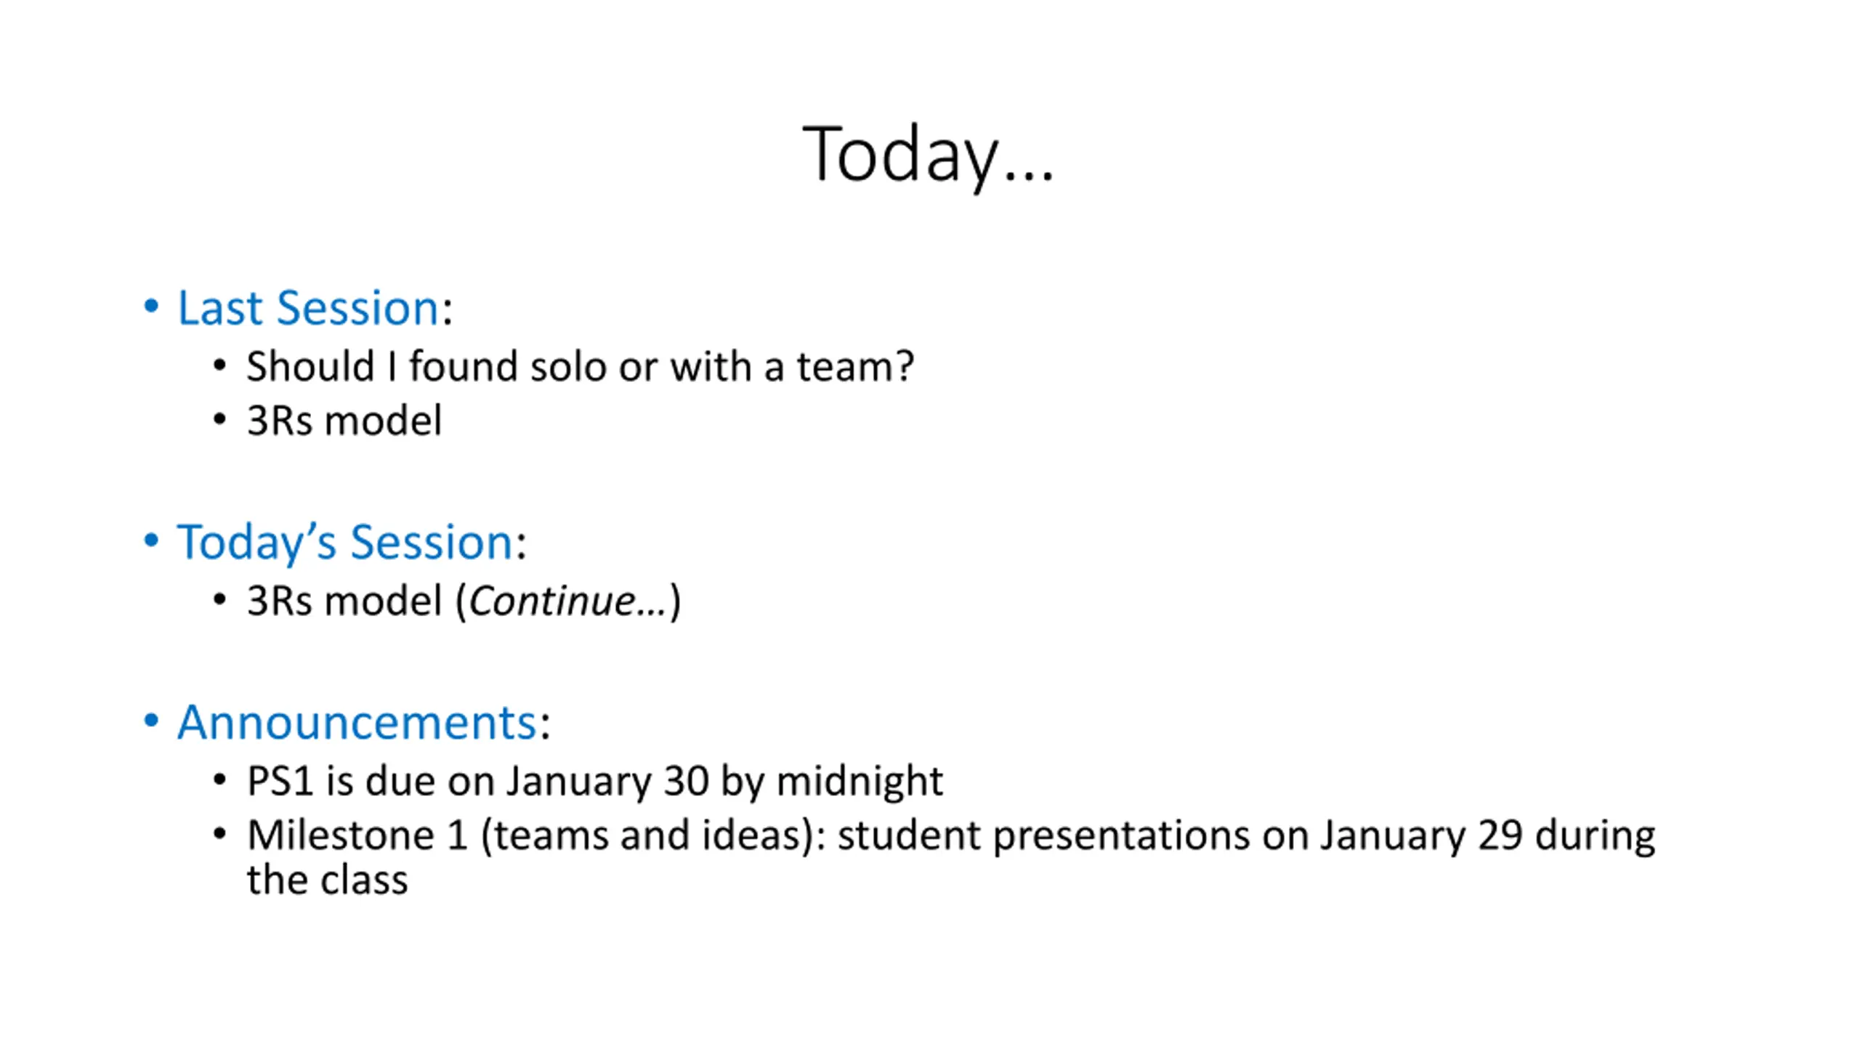
Task: Click "Should I found solo or with a team?" bullet
Action: [580, 366]
